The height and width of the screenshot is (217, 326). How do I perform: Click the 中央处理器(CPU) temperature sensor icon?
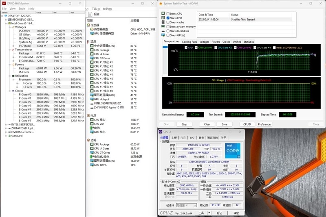(92, 46)
